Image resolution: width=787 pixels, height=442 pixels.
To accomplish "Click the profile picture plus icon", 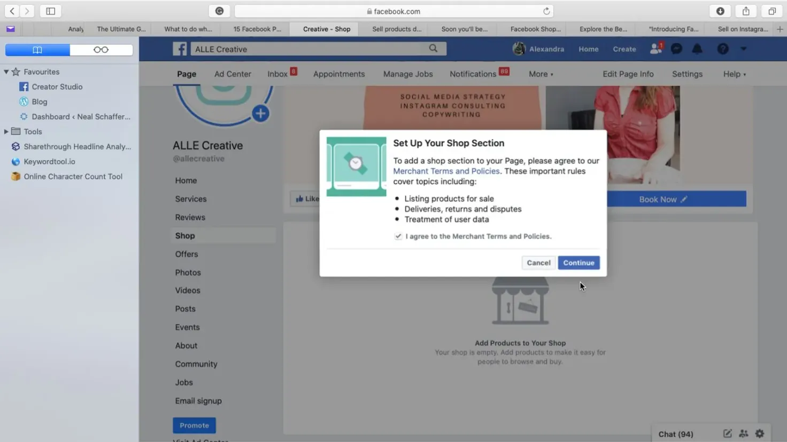I will pos(260,113).
